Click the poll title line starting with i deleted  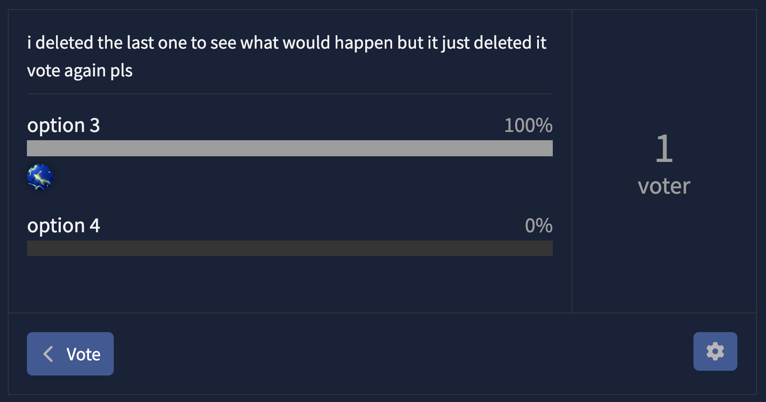point(287,43)
